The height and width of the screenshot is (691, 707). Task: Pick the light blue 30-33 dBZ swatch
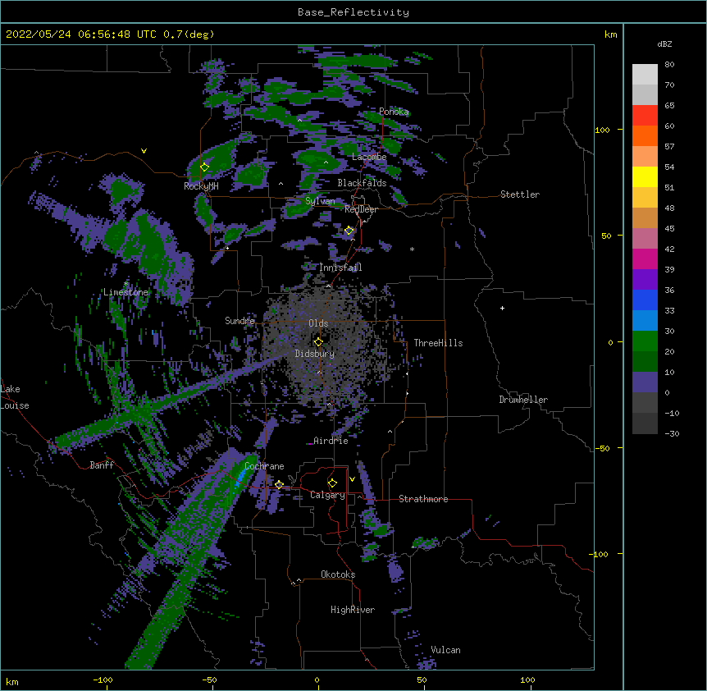645,320
